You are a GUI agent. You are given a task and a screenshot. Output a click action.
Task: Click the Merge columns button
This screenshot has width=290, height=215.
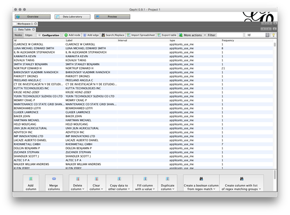(x=54, y=183)
